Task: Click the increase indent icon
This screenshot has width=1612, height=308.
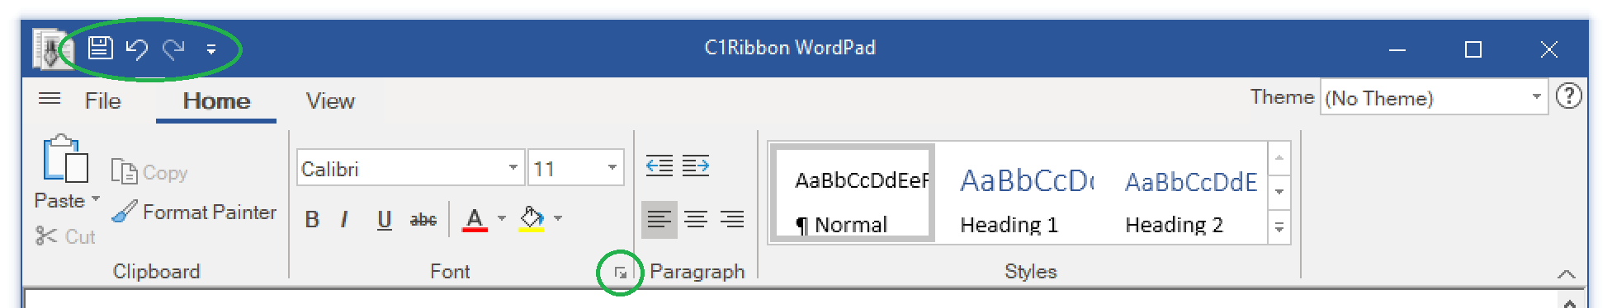Action: pyautogui.click(x=696, y=166)
